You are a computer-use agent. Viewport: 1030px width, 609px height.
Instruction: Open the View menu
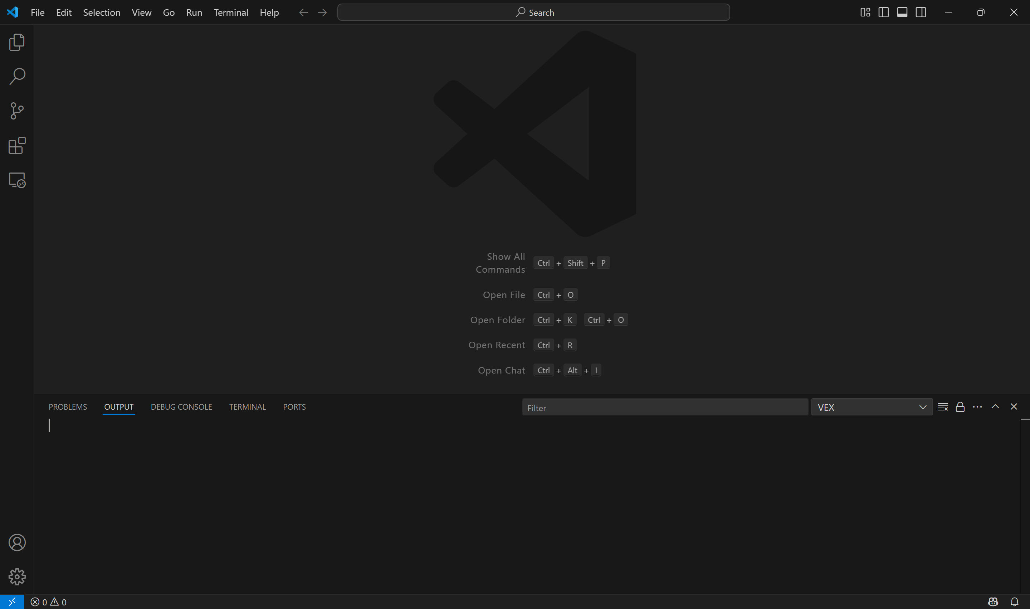pyautogui.click(x=142, y=12)
